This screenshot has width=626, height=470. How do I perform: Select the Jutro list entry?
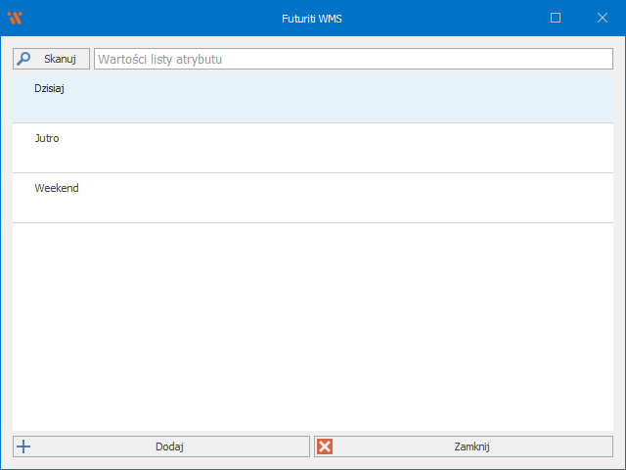tap(47, 139)
